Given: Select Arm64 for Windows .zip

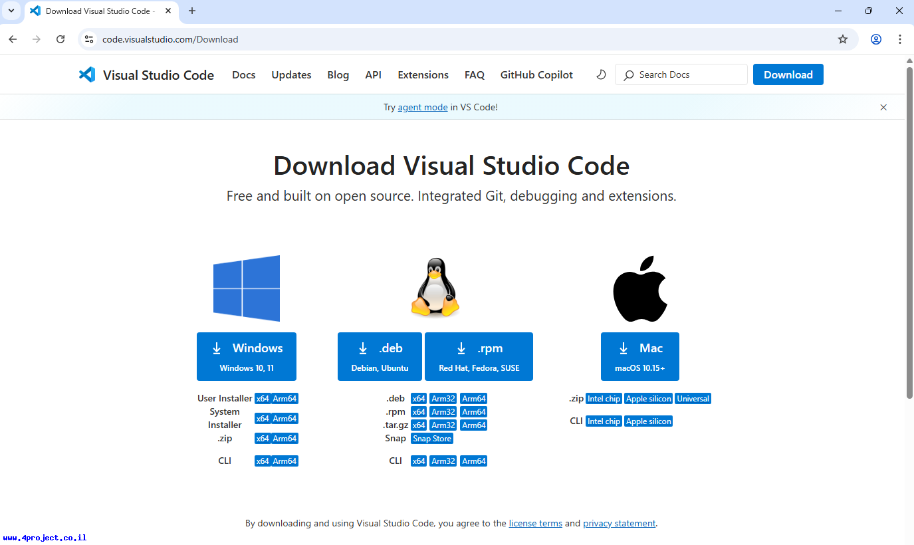Looking at the screenshot, I should click(x=285, y=439).
